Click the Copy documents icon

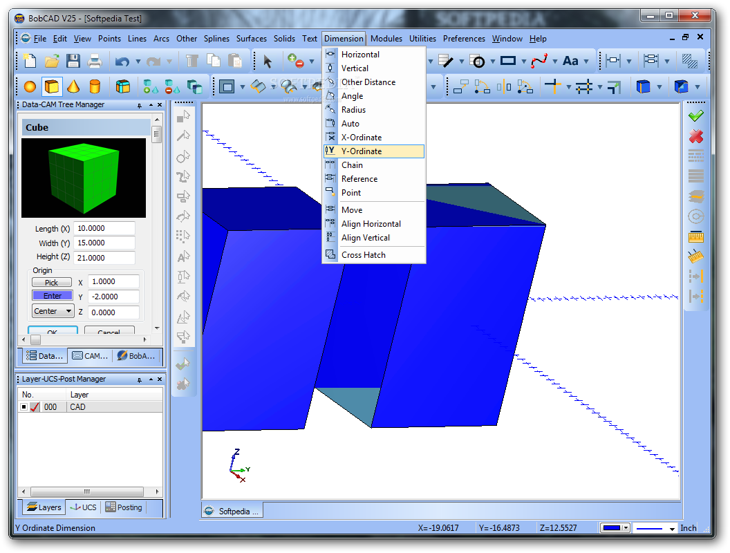pos(213,61)
